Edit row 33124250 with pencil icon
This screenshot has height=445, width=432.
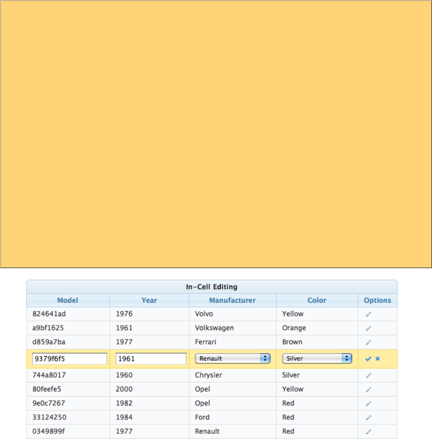pyautogui.click(x=368, y=418)
